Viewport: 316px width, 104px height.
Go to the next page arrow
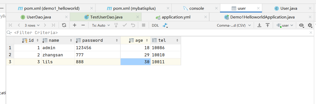45,25
